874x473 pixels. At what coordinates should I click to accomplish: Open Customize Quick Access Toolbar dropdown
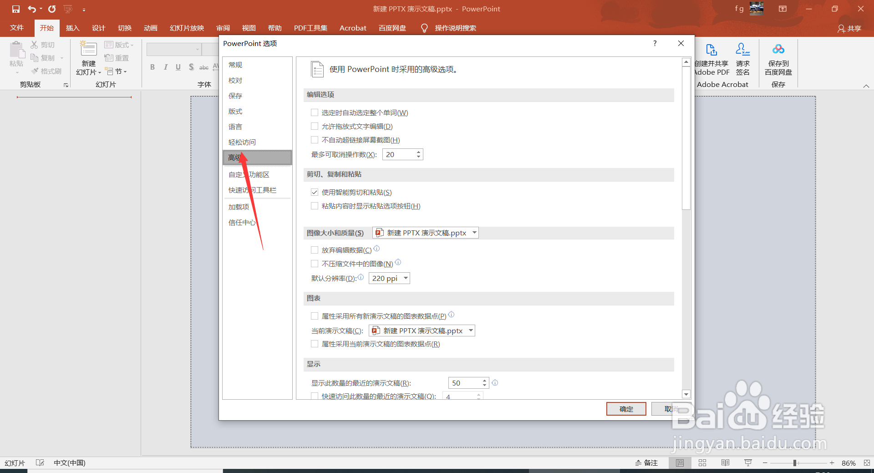[x=84, y=9]
